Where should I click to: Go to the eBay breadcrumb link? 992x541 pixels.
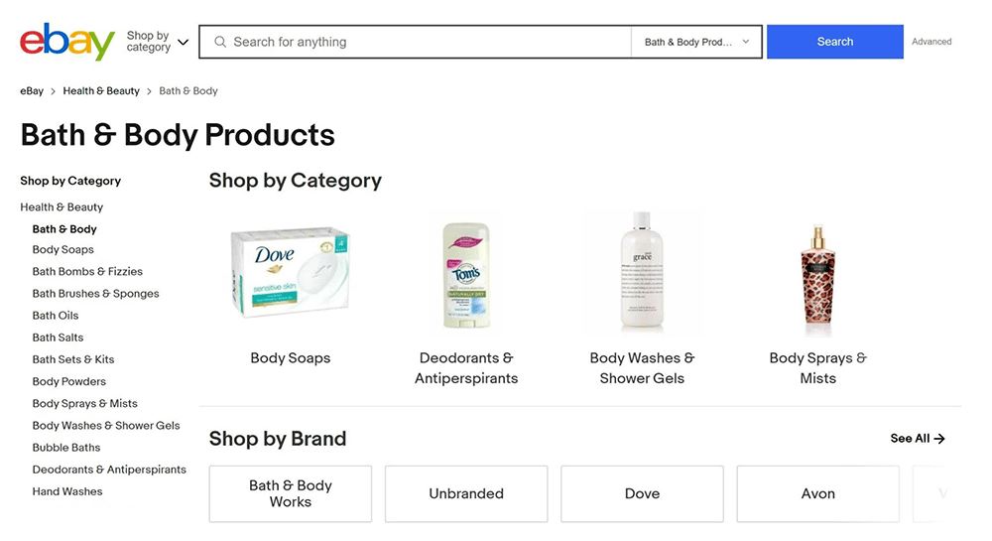pyautogui.click(x=32, y=91)
